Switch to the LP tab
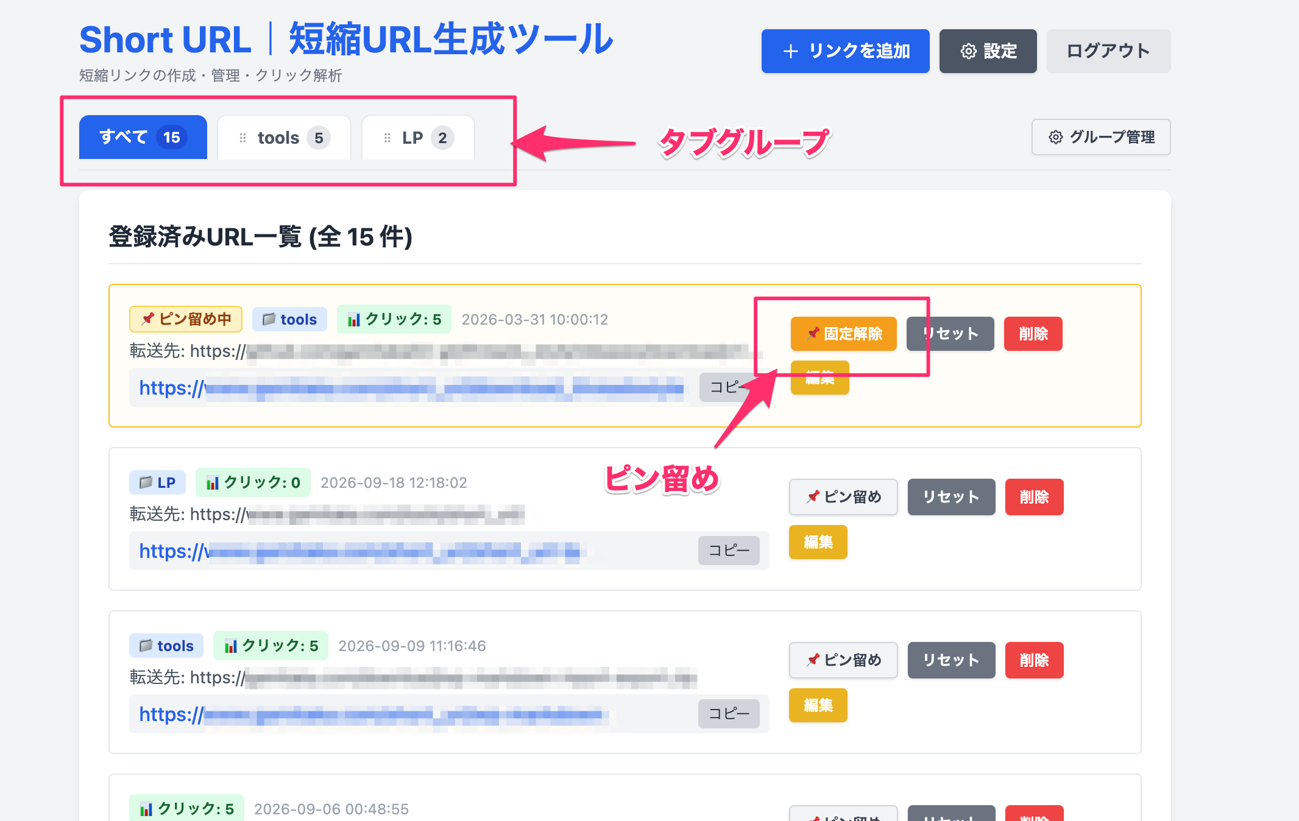 click(x=418, y=138)
